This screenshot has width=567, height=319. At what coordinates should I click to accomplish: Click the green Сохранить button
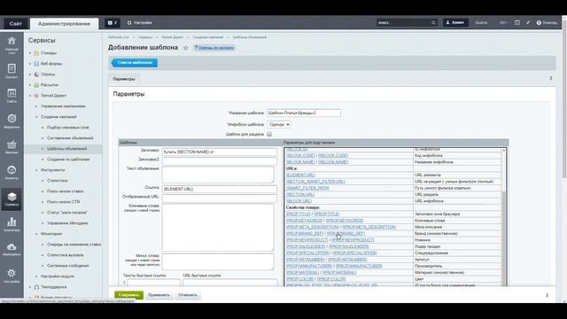pos(128,295)
